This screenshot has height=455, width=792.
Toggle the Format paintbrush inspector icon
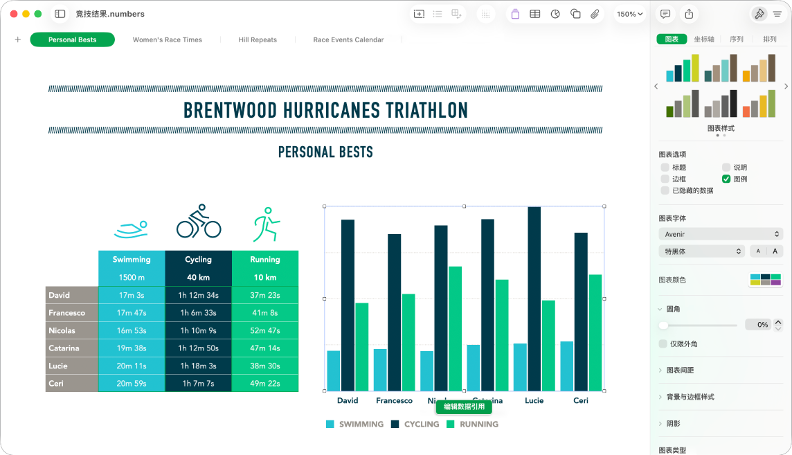pyautogui.click(x=759, y=14)
